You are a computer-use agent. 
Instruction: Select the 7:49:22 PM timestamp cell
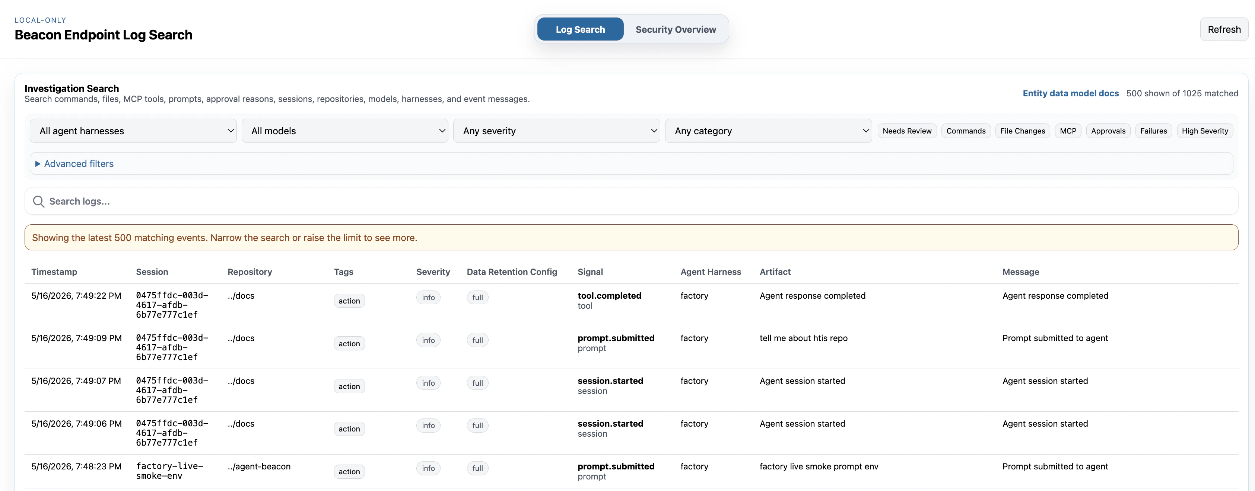coord(76,296)
